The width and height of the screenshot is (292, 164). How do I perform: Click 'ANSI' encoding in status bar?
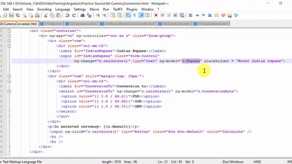pyautogui.click(x=257, y=162)
